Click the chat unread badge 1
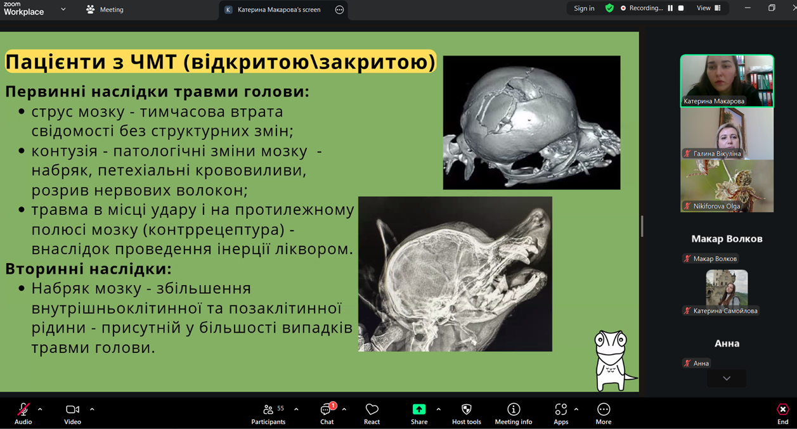The height and width of the screenshot is (429, 797). pos(333,406)
